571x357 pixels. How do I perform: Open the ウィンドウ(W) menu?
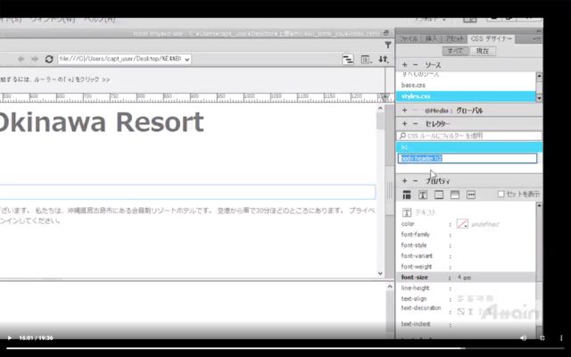(52, 20)
